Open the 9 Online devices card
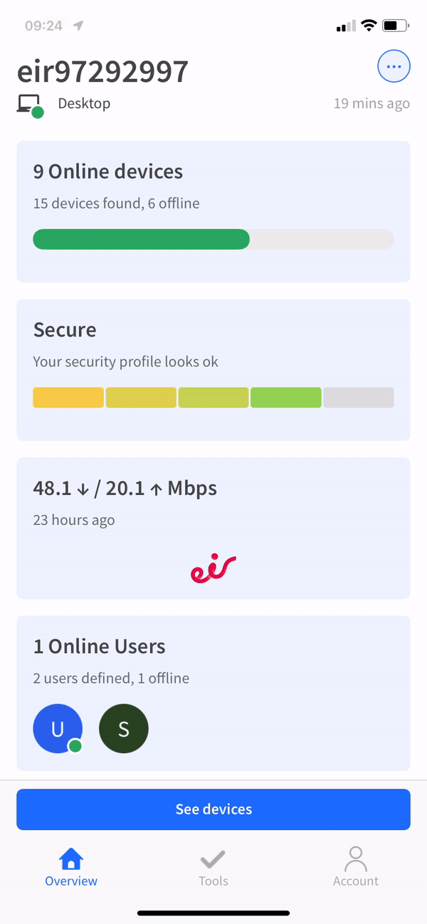Screen dimensions: 427x924 (x=213, y=212)
